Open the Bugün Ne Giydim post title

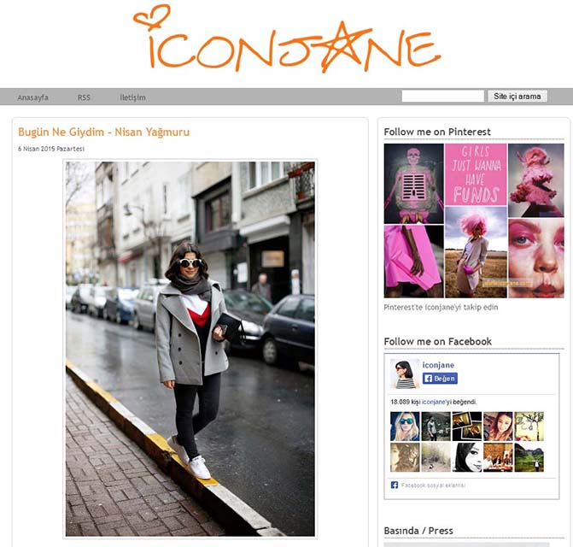click(x=104, y=132)
